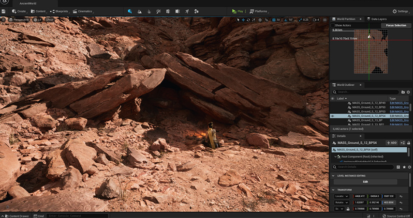
Task: Select the Foliage mode icon
Action: click(x=149, y=11)
